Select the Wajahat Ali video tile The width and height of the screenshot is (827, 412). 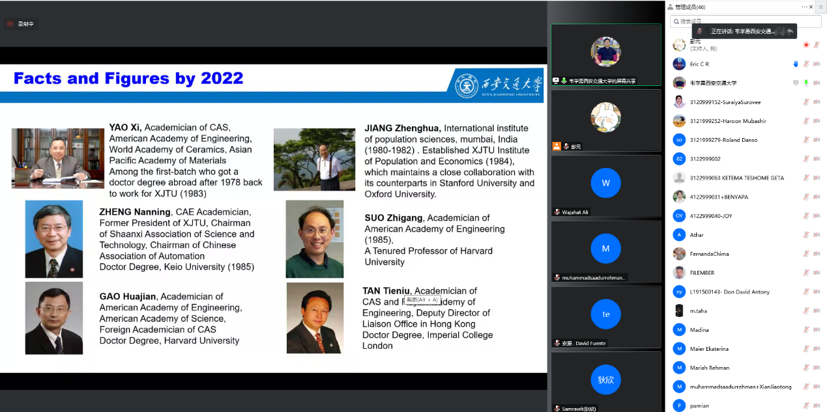point(606,186)
